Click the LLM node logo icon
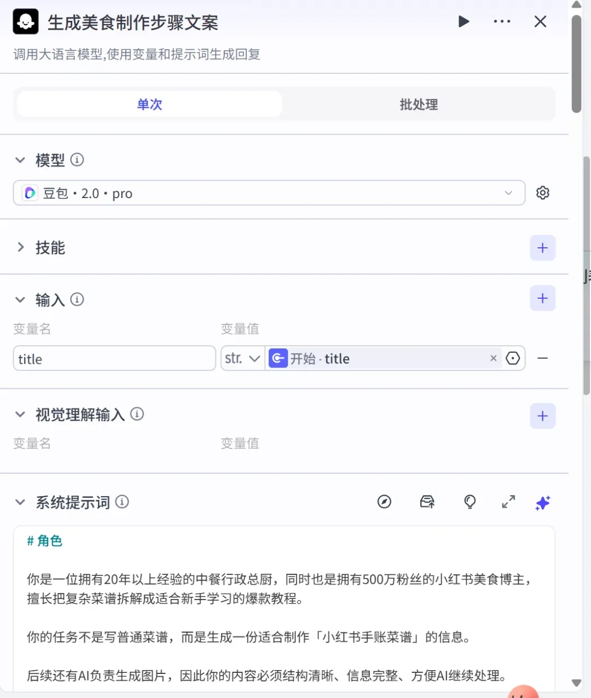 point(25,22)
